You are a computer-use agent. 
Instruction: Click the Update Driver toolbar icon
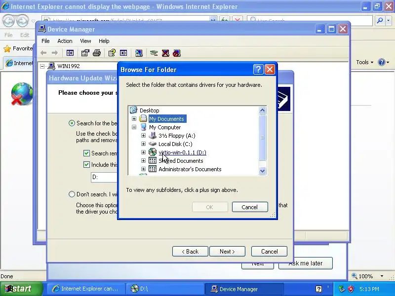154,53
